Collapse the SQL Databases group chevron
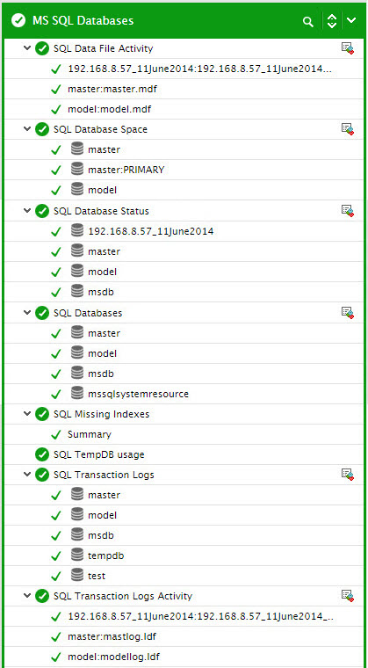The height and width of the screenshot is (668, 368). click(28, 313)
